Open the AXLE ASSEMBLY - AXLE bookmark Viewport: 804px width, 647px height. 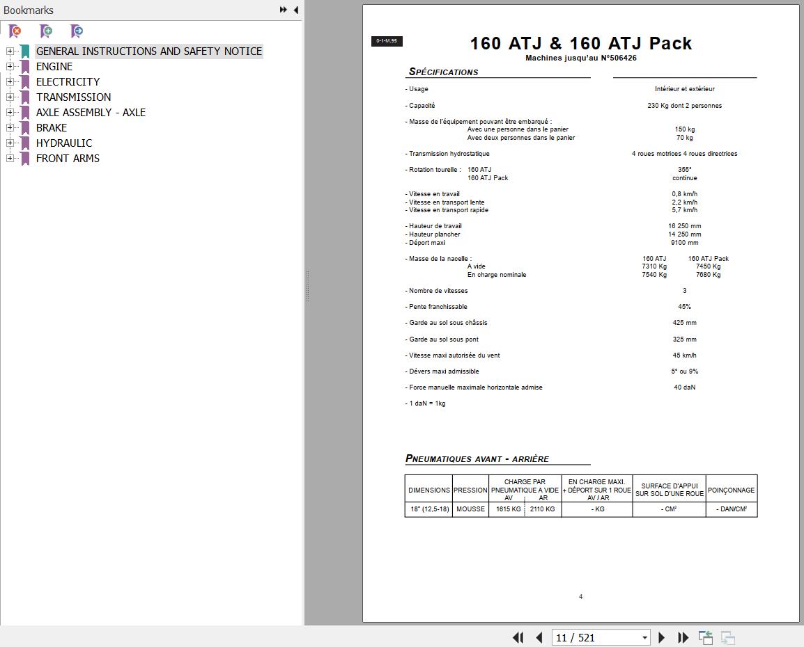pyautogui.click(x=91, y=113)
